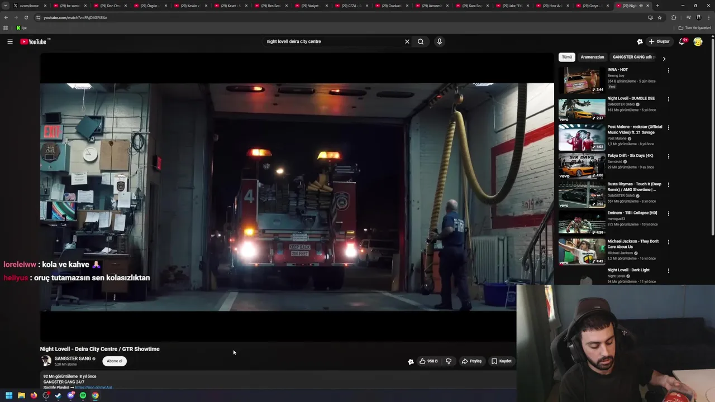This screenshot has width=715, height=402.
Task: Open Chrome from the taskbar
Action: click(x=96, y=395)
